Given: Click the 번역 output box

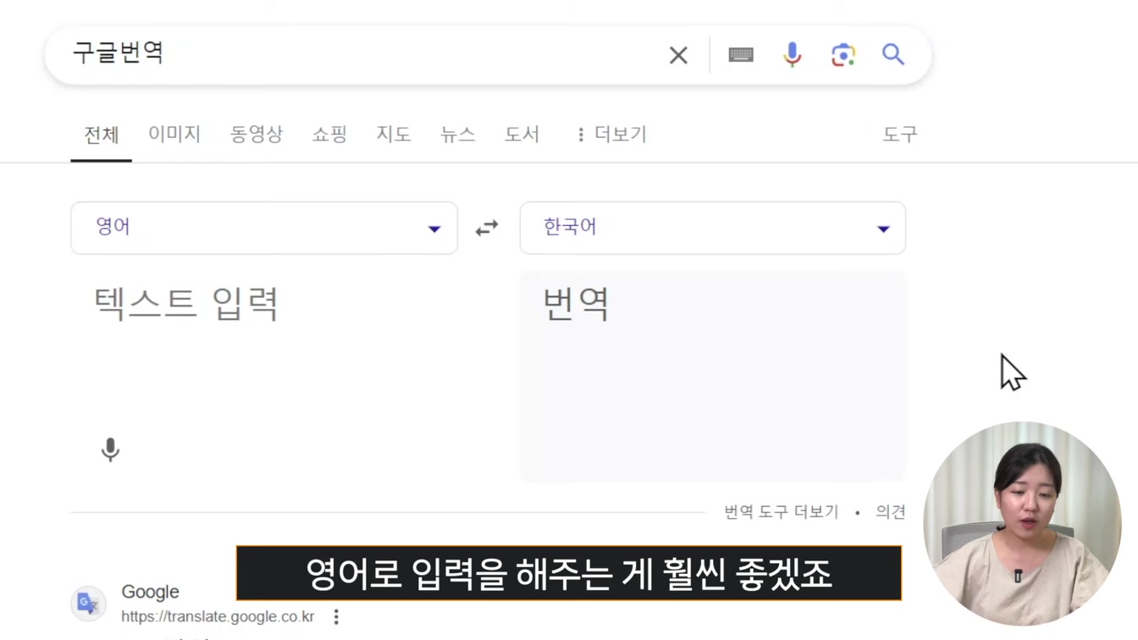Looking at the screenshot, I should click(x=712, y=376).
